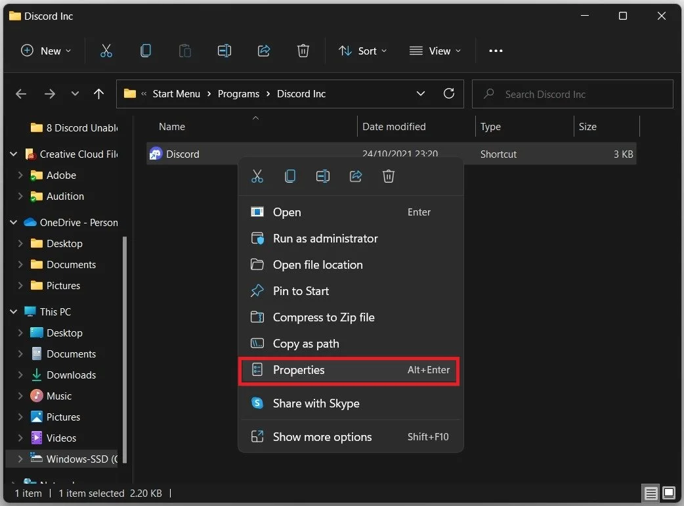The width and height of the screenshot is (684, 506).
Task: Select Desktop under This PC
Action: (56, 333)
